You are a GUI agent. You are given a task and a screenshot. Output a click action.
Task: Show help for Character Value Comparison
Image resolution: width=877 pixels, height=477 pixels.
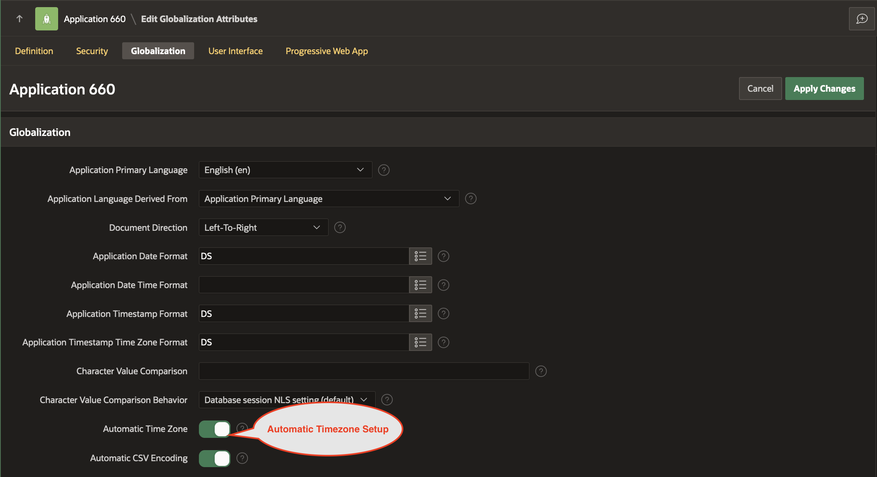541,371
